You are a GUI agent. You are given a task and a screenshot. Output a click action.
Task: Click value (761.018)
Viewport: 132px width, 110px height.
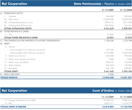(127, 23)
